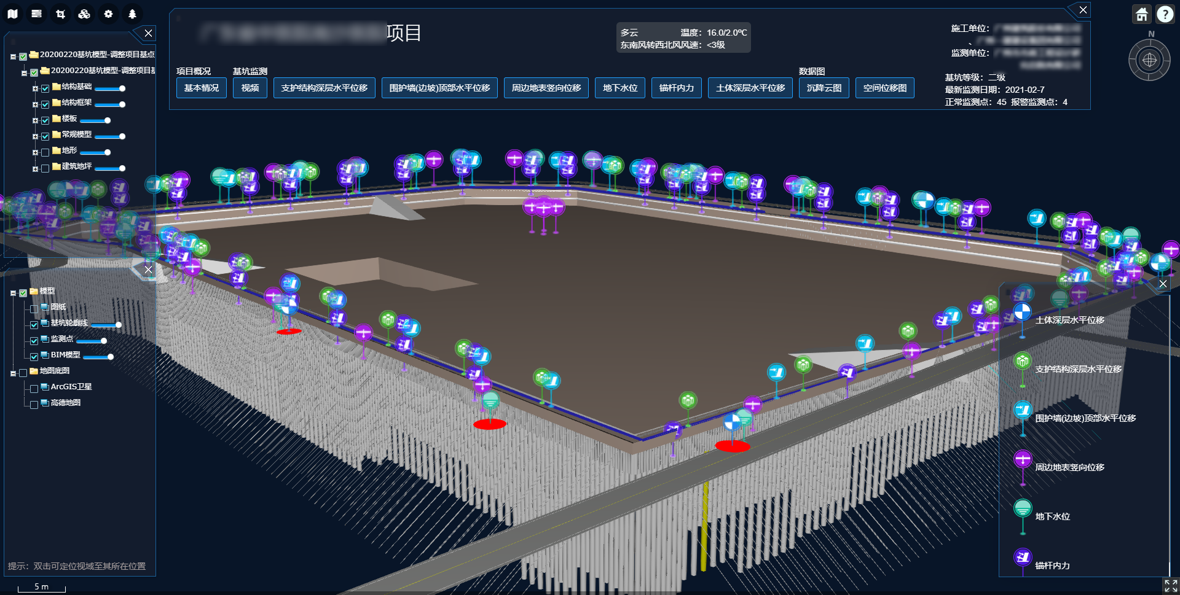
Task: Click the 沉降云图 button
Action: point(824,88)
